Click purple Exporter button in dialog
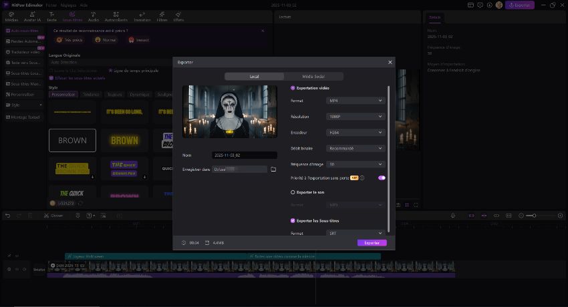This screenshot has height=307, width=568. click(x=372, y=243)
